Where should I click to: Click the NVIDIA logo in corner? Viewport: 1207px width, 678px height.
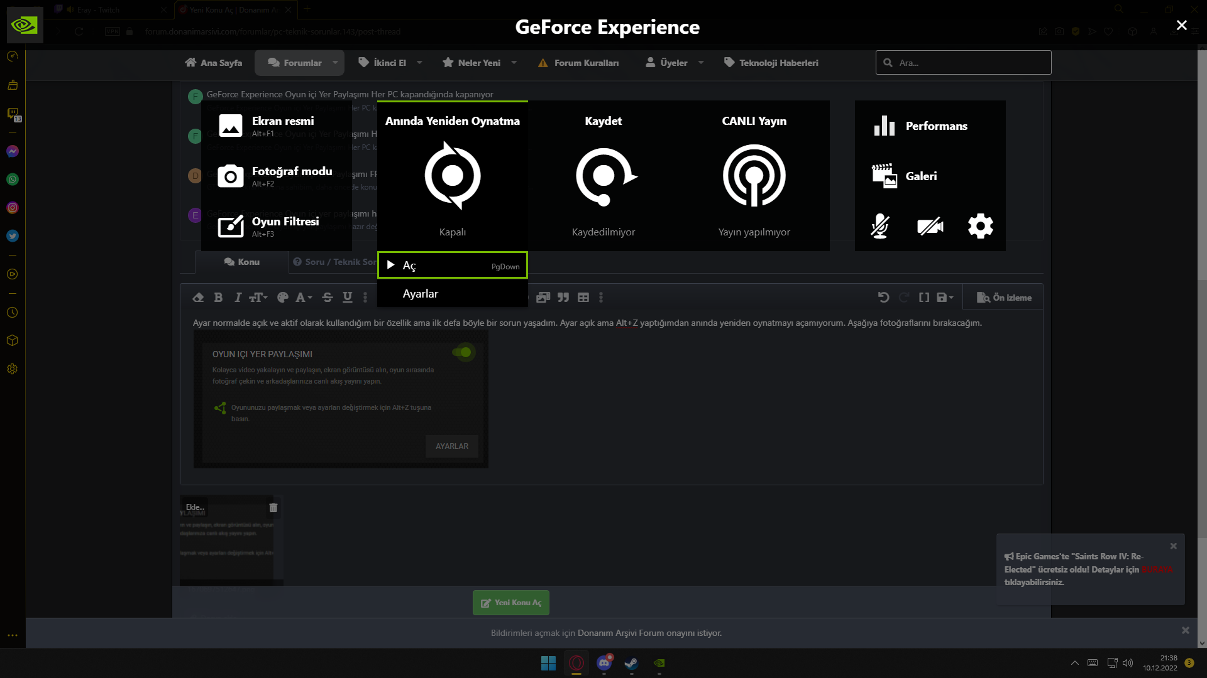click(25, 25)
